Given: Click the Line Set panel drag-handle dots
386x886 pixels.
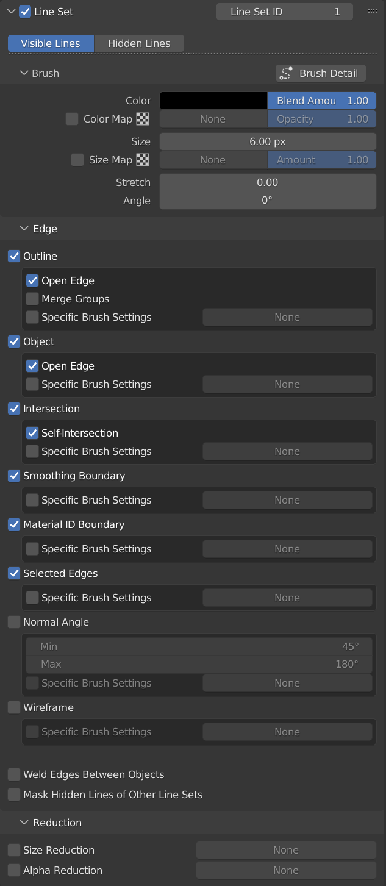Looking at the screenshot, I should (373, 11).
